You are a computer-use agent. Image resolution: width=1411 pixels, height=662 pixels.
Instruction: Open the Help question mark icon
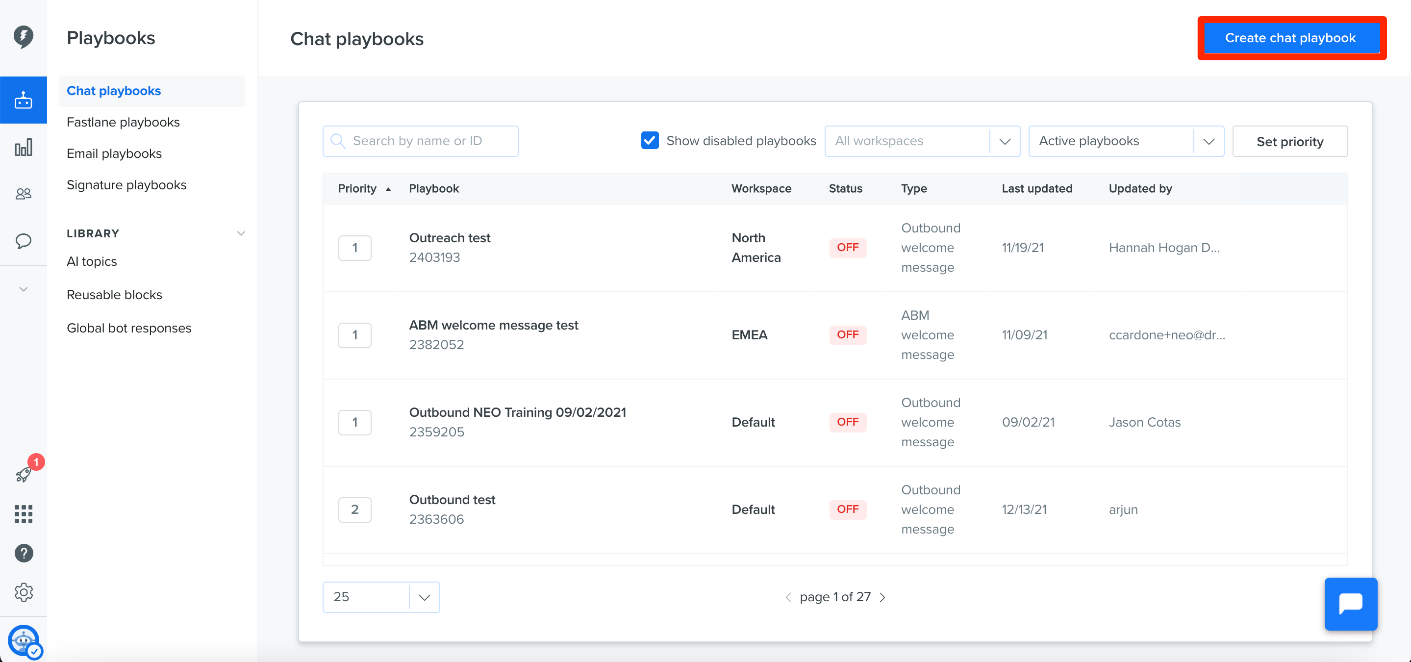(23, 554)
